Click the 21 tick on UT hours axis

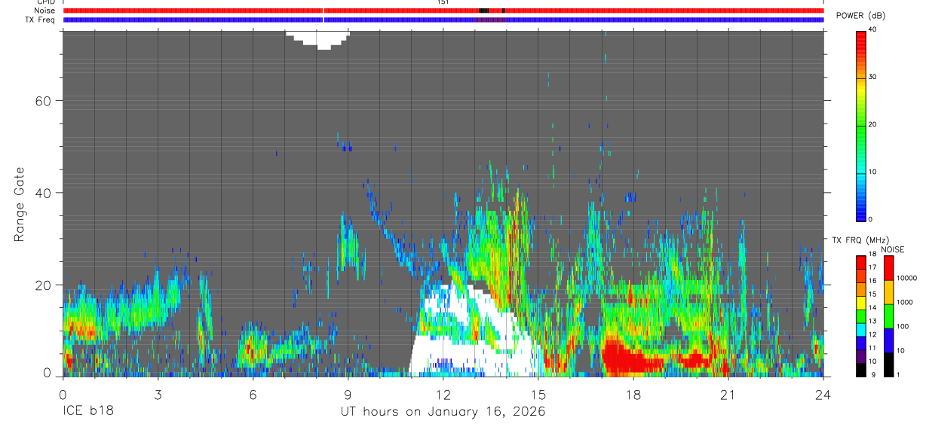tap(728, 394)
